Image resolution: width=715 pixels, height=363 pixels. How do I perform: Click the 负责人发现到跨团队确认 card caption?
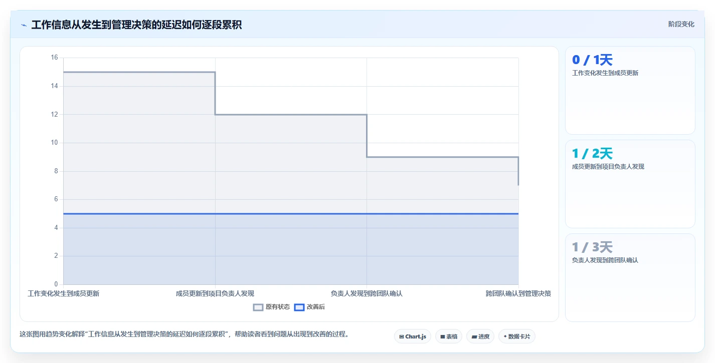click(605, 260)
